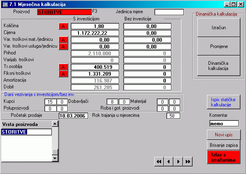This screenshot has width=246, height=174.
Task: Edit second Poluproizvodi days field
Action: pyautogui.click(x=62, y=109)
